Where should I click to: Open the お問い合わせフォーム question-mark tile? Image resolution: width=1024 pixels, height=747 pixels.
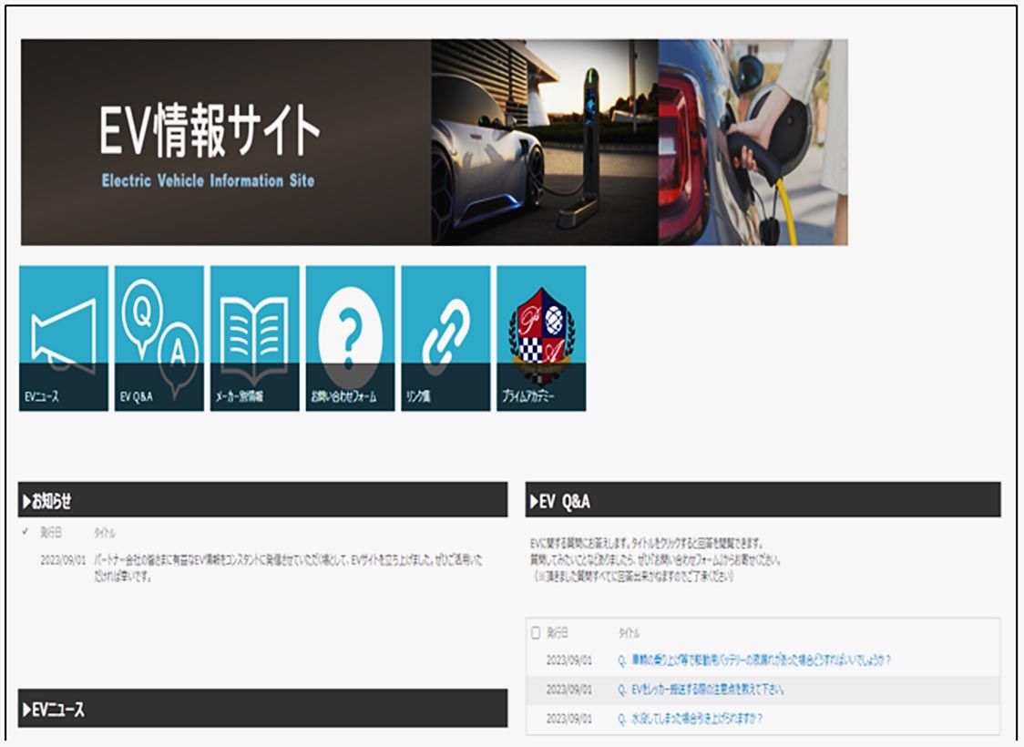(350, 338)
